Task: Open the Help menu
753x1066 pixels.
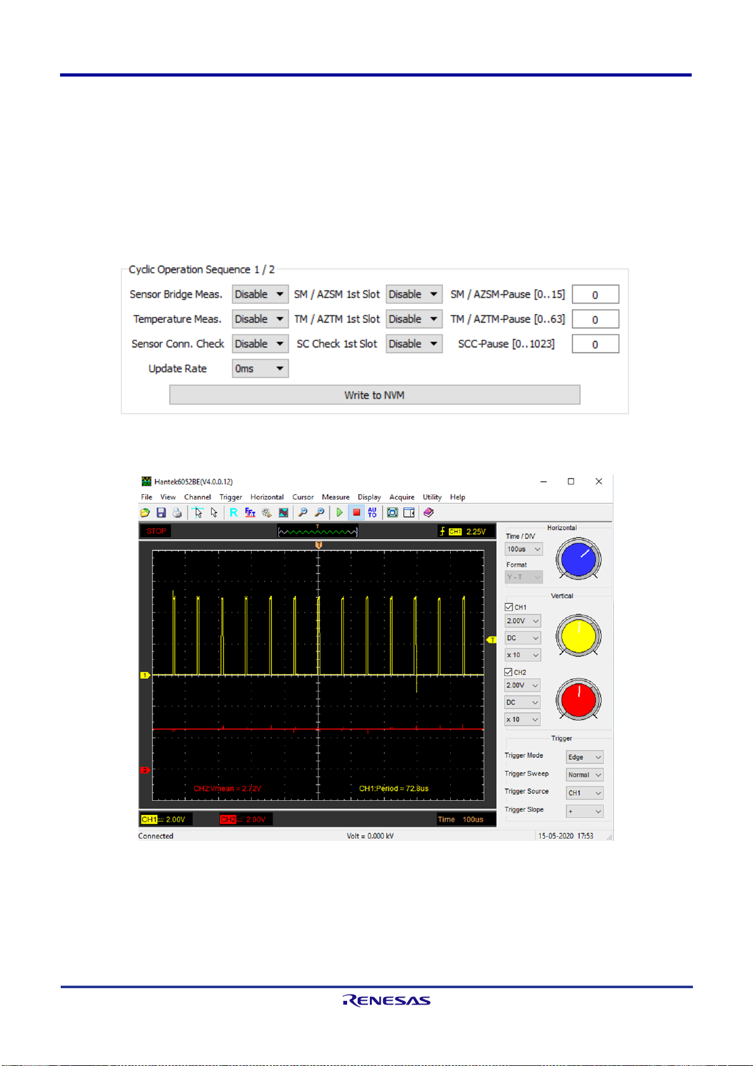Action: tap(458, 497)
